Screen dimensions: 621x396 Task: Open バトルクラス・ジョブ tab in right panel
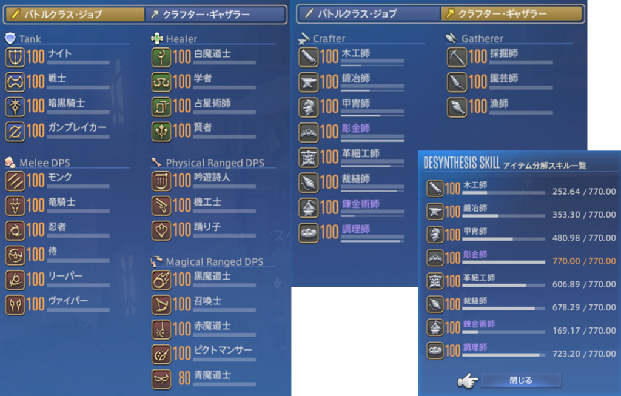tap(369, 14)
